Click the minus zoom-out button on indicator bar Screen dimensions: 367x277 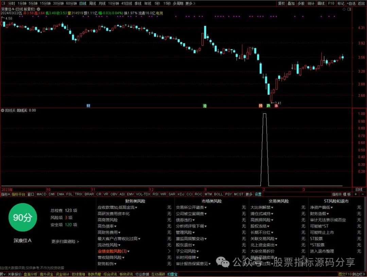tap(363, 194)
